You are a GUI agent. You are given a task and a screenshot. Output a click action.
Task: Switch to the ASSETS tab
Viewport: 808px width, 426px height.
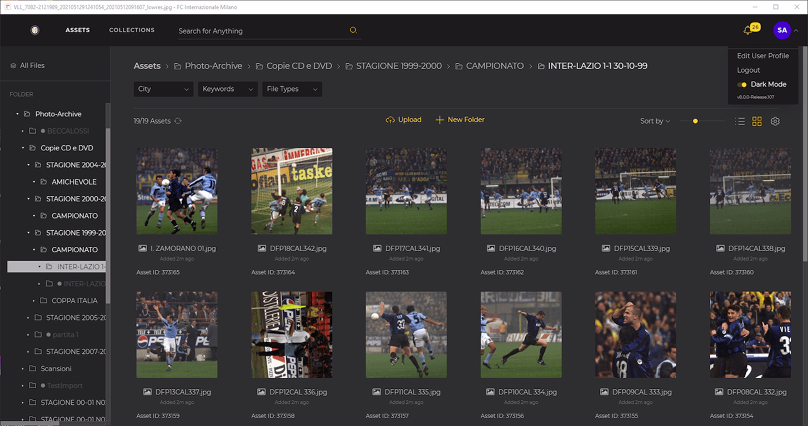pyautogui.click(x=78, y=30)
